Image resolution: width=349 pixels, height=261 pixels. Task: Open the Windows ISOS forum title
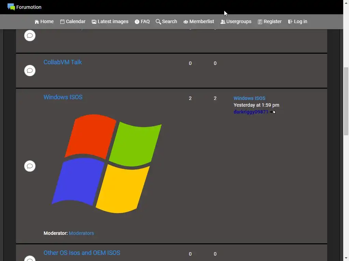[x=63, y=97]
